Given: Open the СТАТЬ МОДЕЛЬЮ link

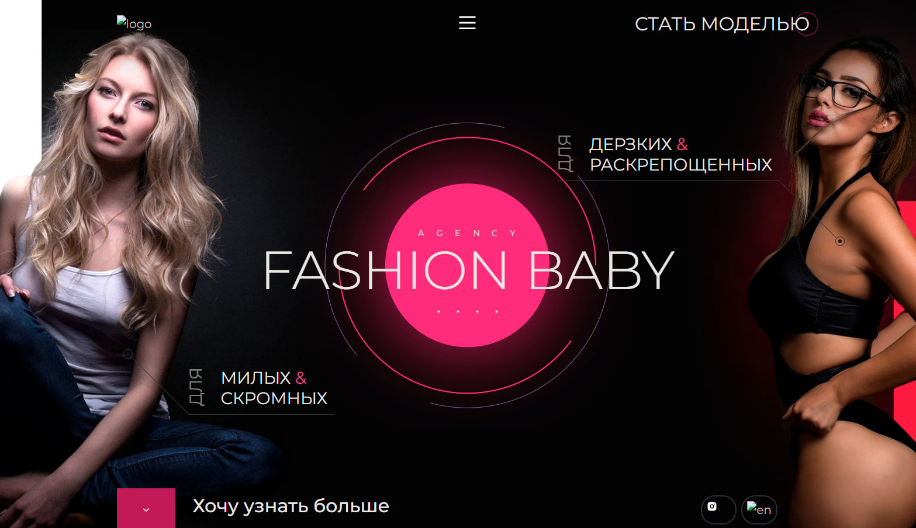Looking at the screenshot, I should (722, 24).
